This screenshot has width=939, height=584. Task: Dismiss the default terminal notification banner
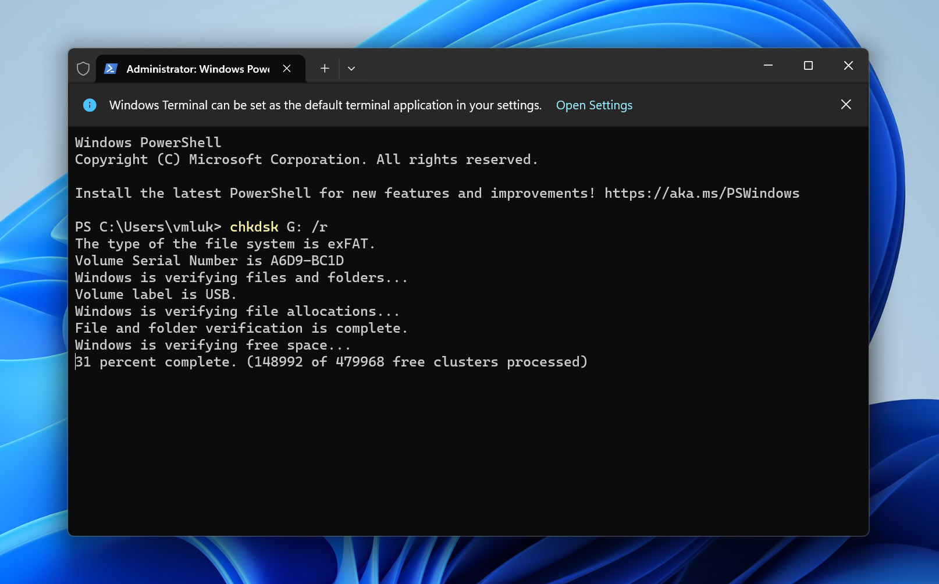pyautogui.click(x=846, y=104)
